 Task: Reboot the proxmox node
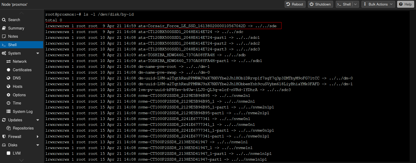(295, 4)
